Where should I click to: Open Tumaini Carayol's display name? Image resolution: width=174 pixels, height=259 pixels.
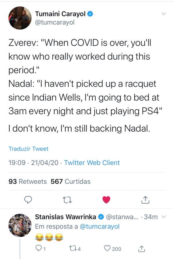pos(60,14)
